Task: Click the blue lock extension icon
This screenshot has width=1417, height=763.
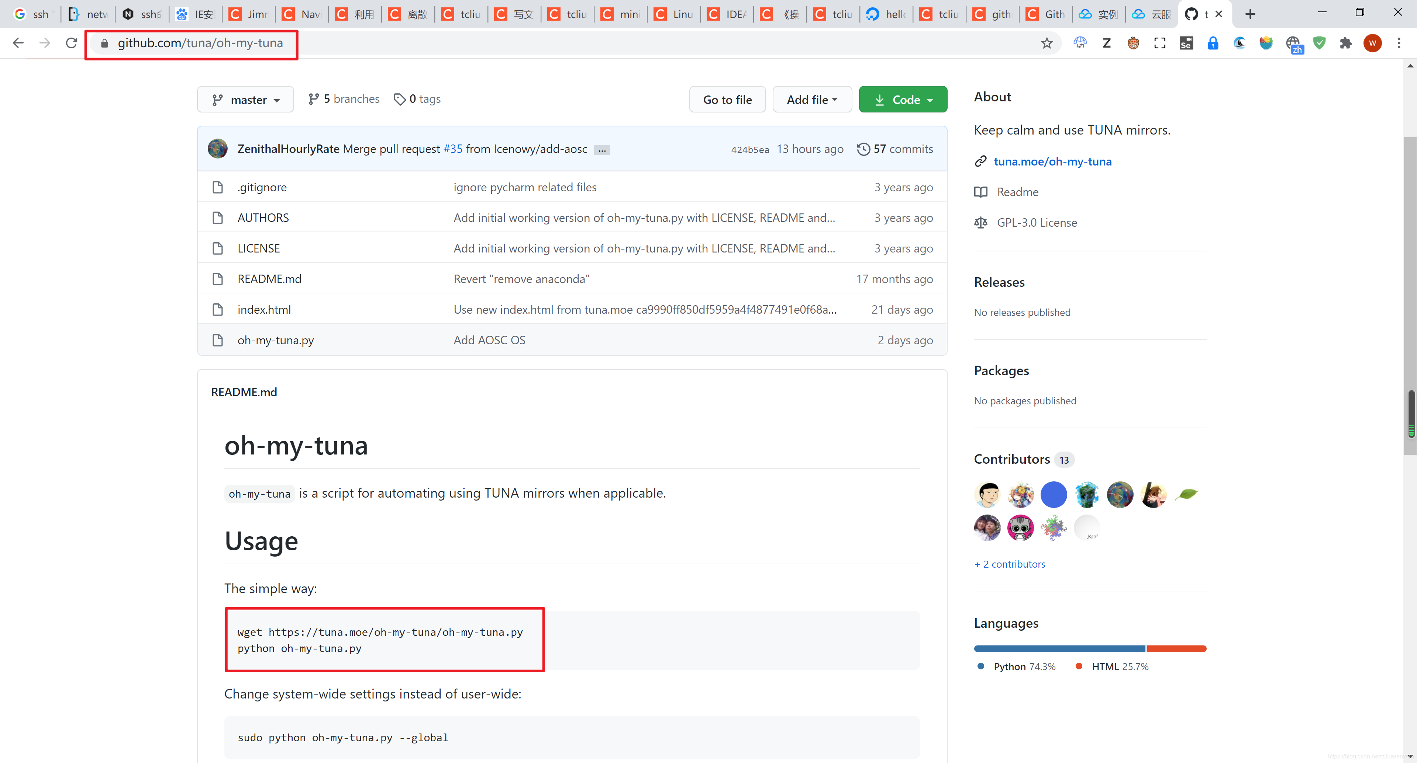Action: coord(1213,43)
